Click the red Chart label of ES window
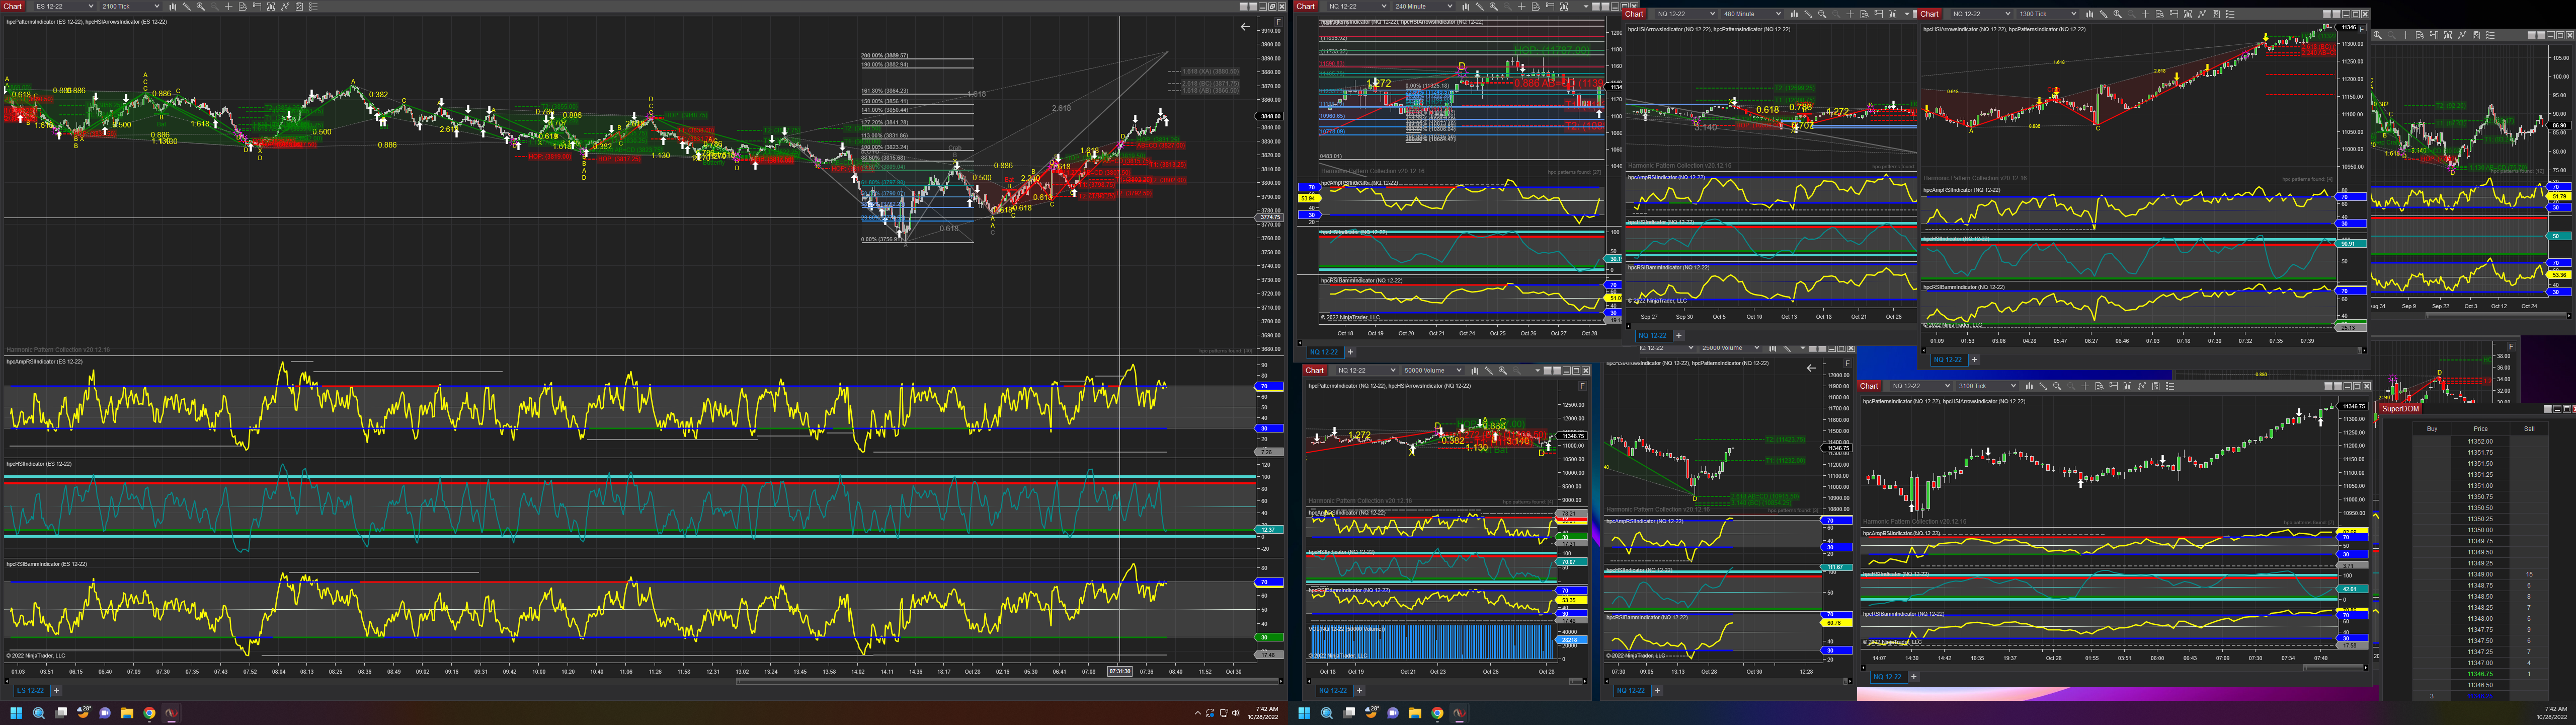Screen dimensions: 2576x725 click(12, 6)
